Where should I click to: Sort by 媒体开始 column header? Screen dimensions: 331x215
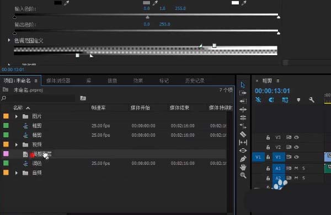(140, 108)
